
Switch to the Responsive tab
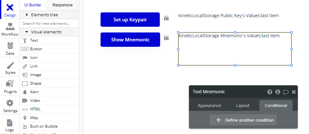point(62,5)
